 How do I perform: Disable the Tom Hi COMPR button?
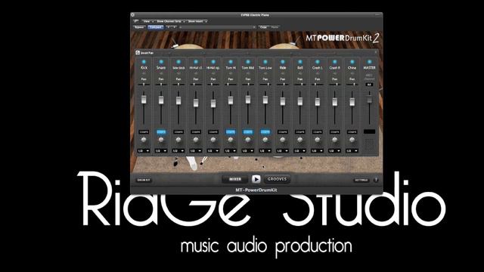pos(231,132)
